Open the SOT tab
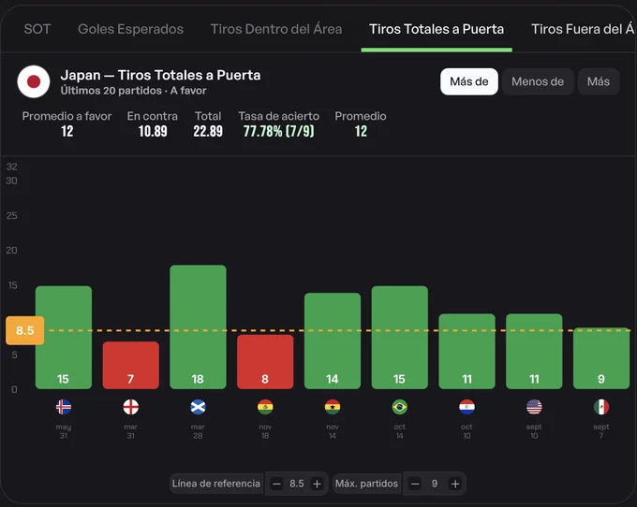 point(37,29)
